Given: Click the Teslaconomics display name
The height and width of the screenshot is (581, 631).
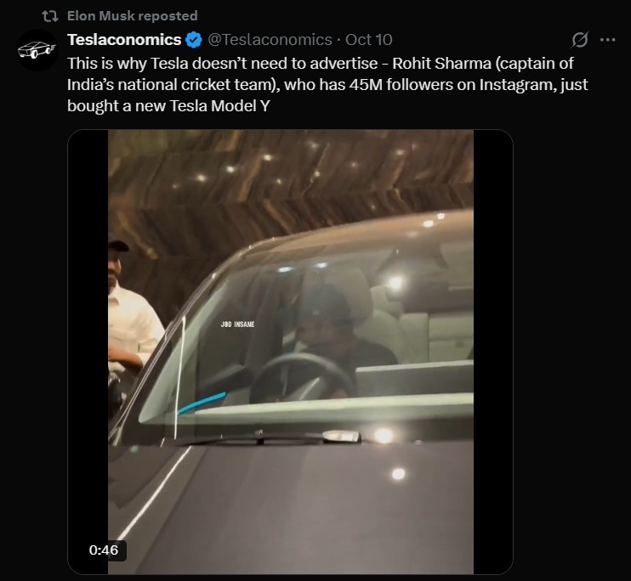Looking at the screenshot, I should (x=124, y=40).
